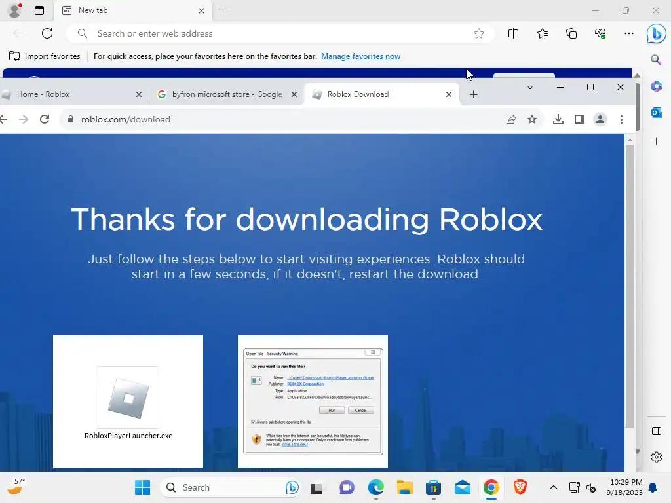Reload the Roblox download page
Viewport: 671px width, 503px height.
(x=45, y=119)
